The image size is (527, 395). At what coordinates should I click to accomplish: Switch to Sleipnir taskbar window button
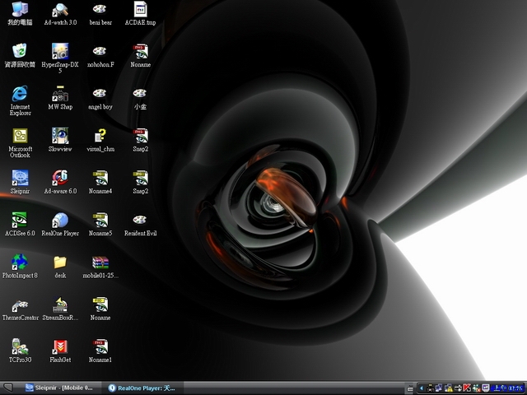59,388
